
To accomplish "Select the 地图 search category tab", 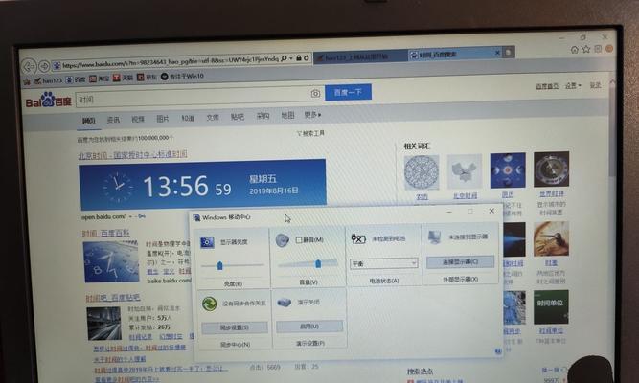I will click(x=287, y=115).
